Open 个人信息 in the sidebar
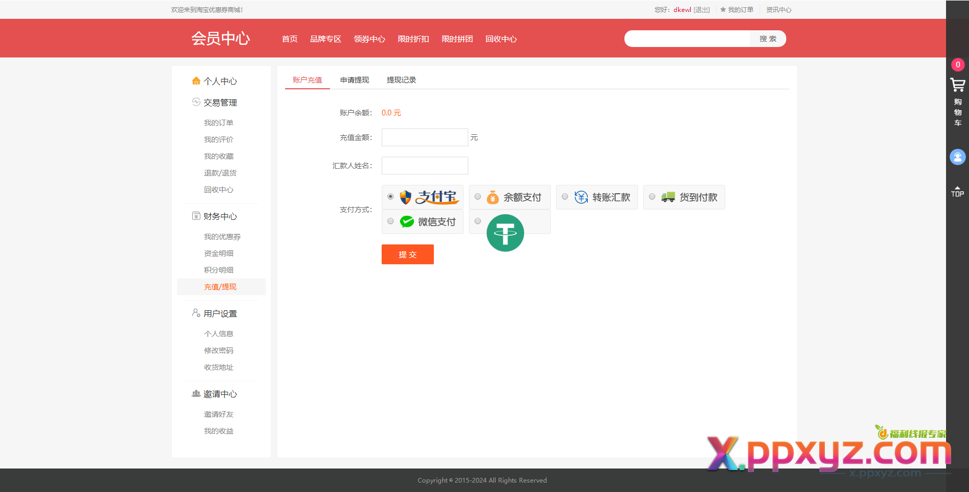The image size is (969, 492). [219, 334]
